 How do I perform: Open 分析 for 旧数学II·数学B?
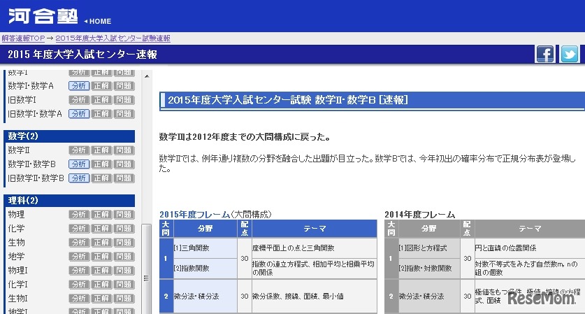pyautogui.click(x=79, y=178)
